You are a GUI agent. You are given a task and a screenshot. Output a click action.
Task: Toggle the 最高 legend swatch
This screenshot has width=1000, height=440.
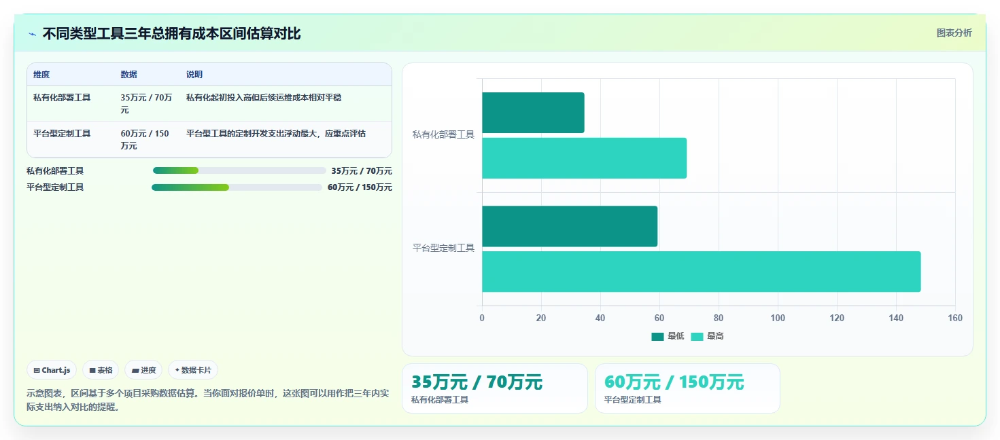click(x=697, y=336)
